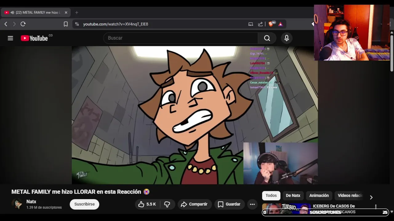
Task: Open Brave Shields lion icon
Action: click(x=271, y=24)
